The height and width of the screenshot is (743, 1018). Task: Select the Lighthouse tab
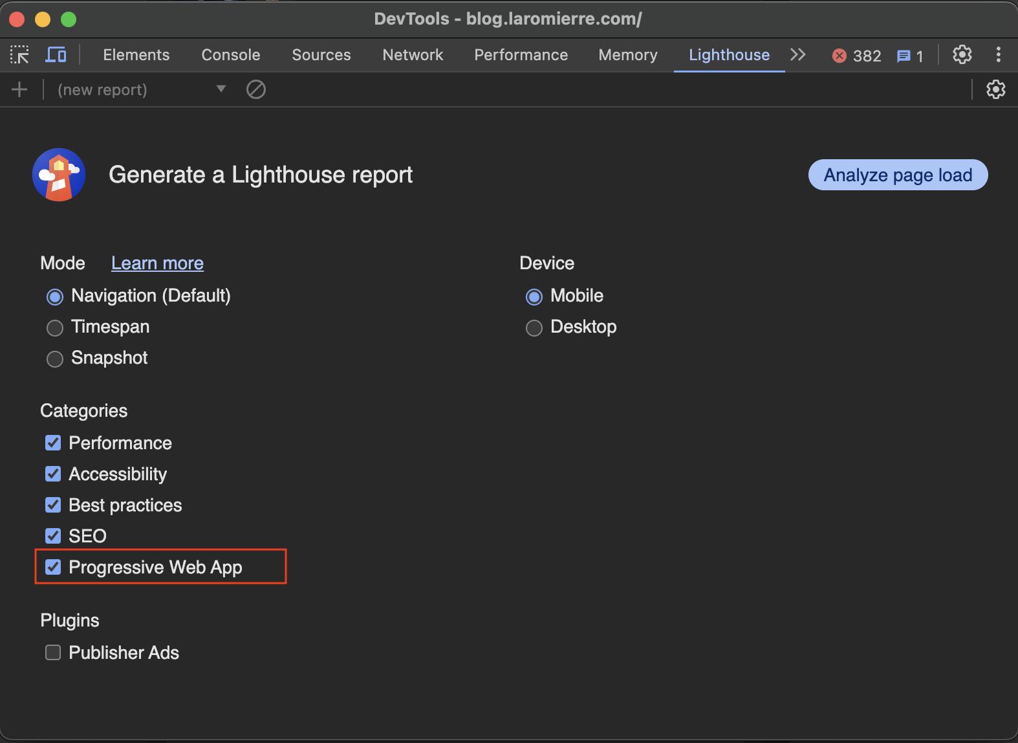click(729, 55)
